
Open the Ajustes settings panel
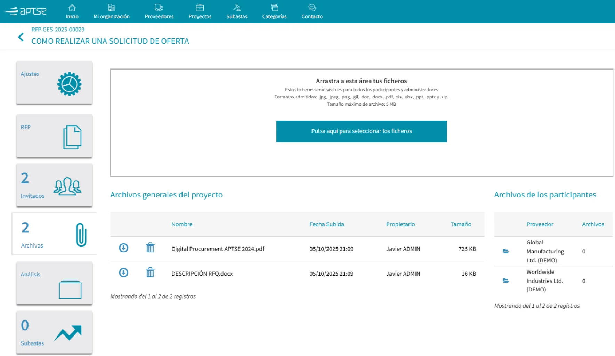[x=54, y=83]
